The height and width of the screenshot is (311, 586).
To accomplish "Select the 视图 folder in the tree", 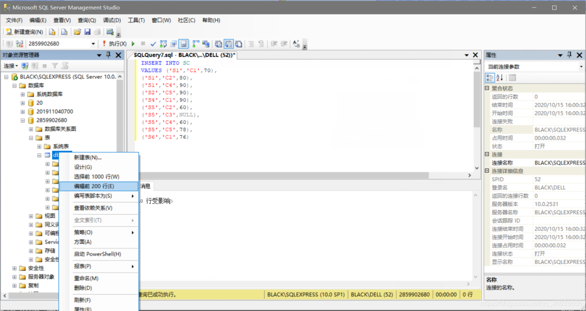I will (50, 216).
